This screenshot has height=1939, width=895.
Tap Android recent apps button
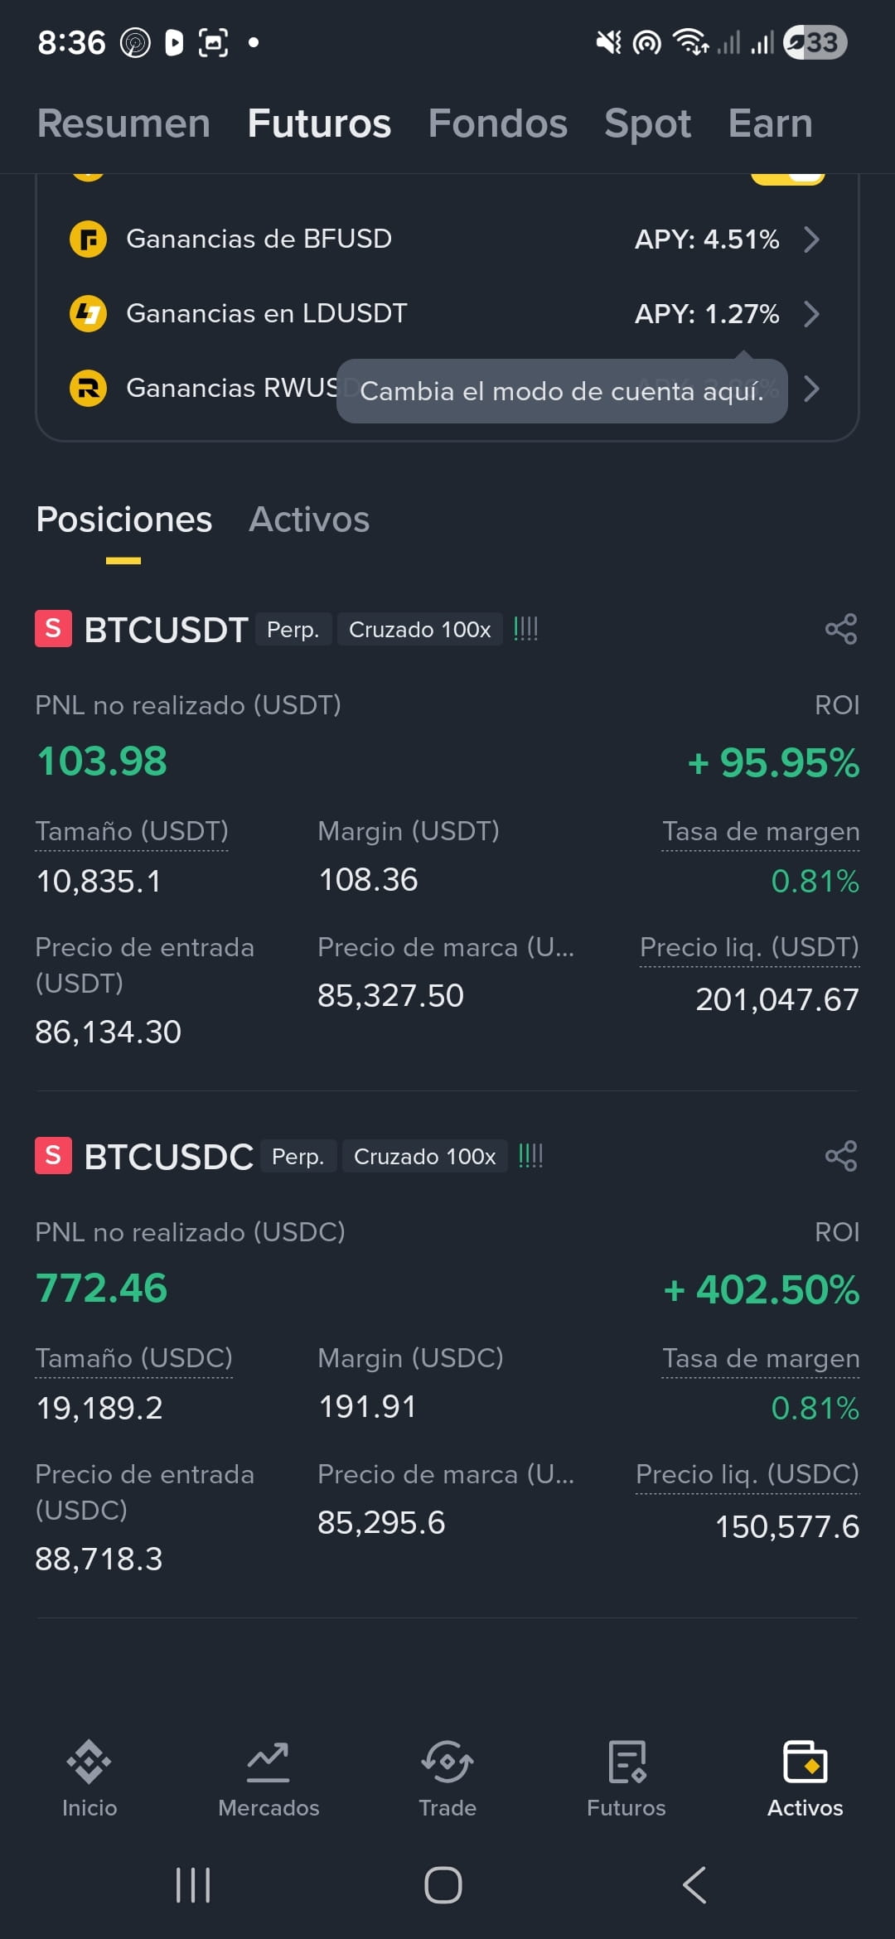[193, 1885]
